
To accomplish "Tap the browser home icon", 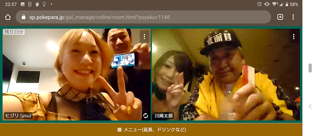I will point(8,17).
